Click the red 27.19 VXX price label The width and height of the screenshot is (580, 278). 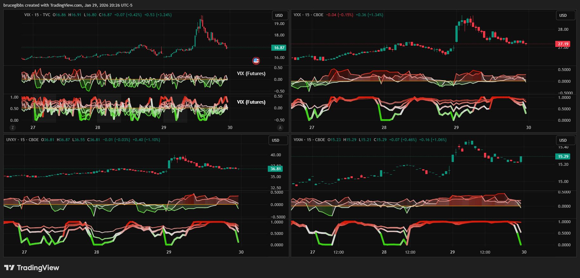pos(563,44)
